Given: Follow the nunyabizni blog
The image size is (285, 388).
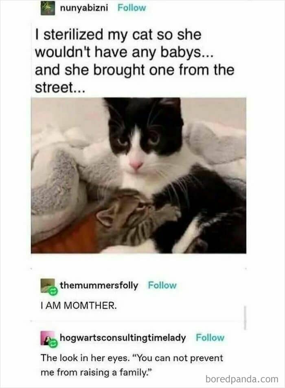Looking at the screenshot, I should coord(132,8).
